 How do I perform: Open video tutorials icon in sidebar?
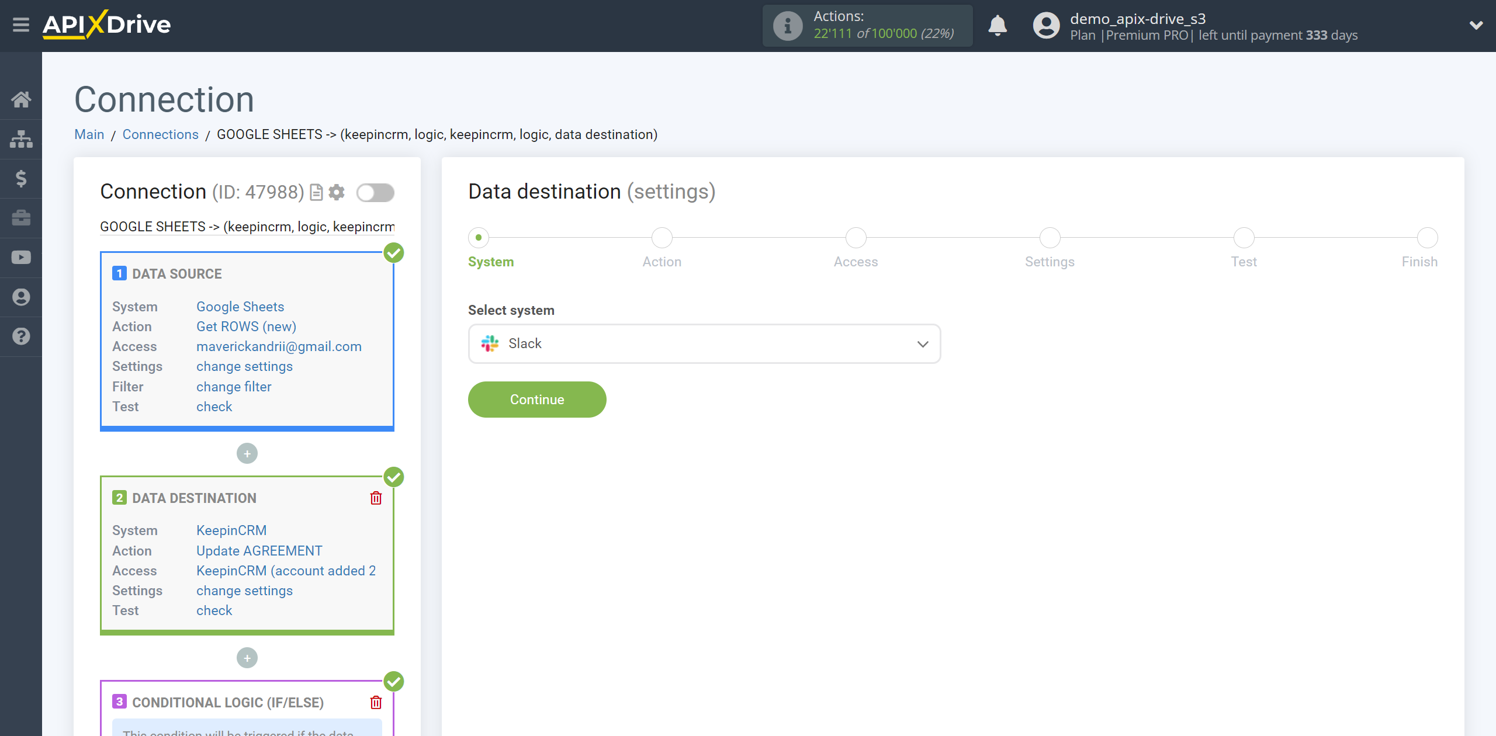(x=21, y=258)
